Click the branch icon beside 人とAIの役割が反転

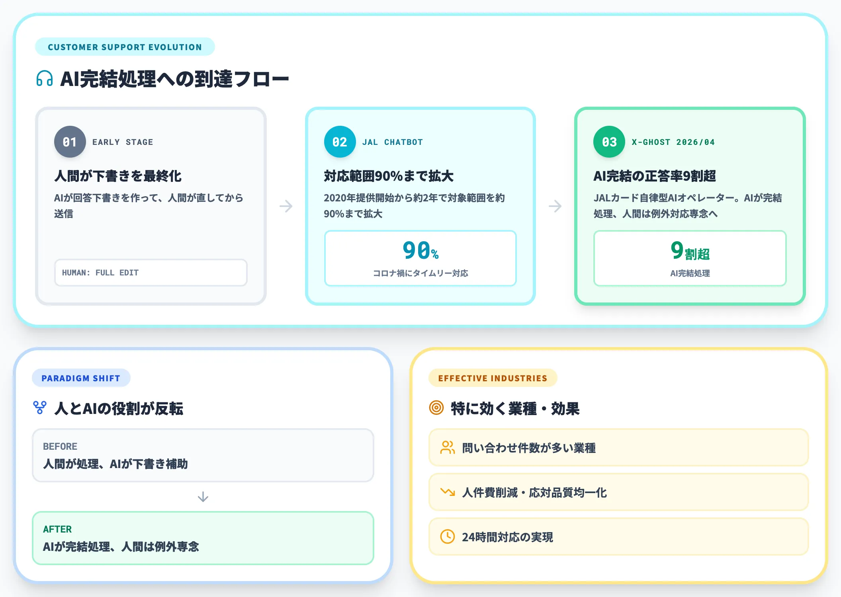pos(40,408)
